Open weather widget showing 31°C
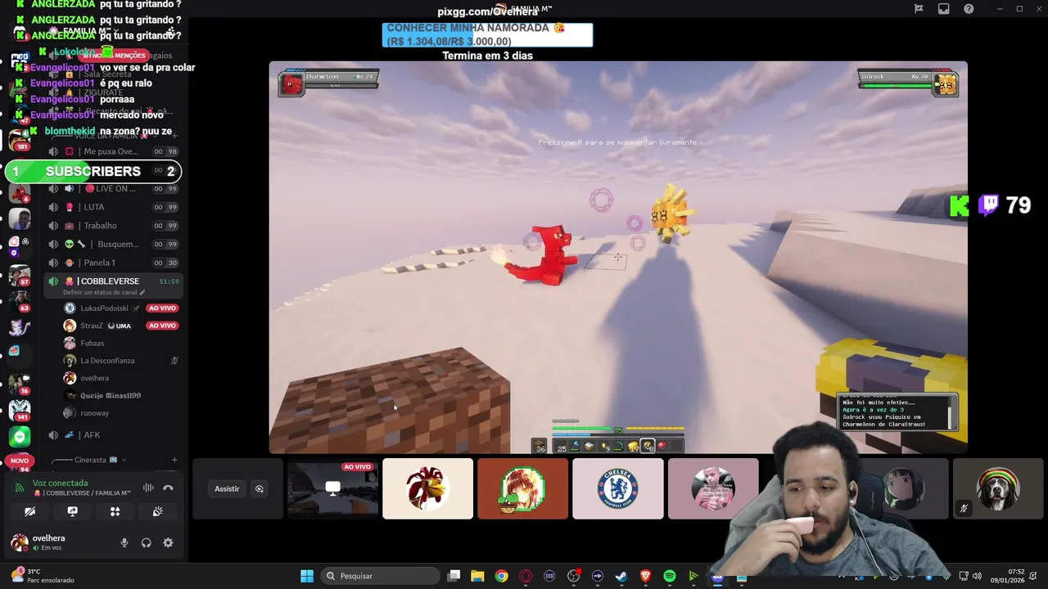1048x589 pixels. (43, 576)
